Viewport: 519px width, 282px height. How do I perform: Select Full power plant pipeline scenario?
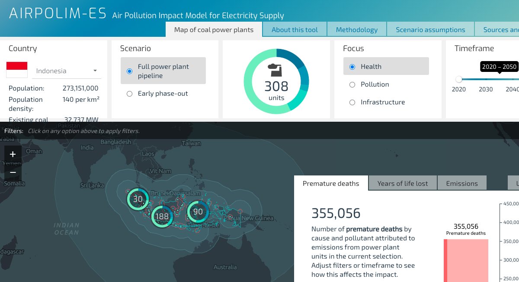(x=163, y=71)
